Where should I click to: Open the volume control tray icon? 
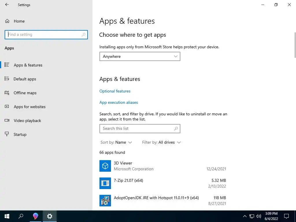(259, 216)
